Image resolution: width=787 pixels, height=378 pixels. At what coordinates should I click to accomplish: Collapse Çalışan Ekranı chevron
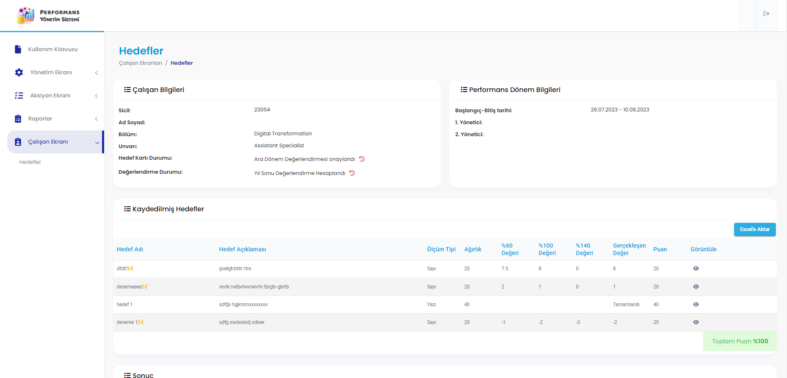pyautogui.click(x=97, y=142)
